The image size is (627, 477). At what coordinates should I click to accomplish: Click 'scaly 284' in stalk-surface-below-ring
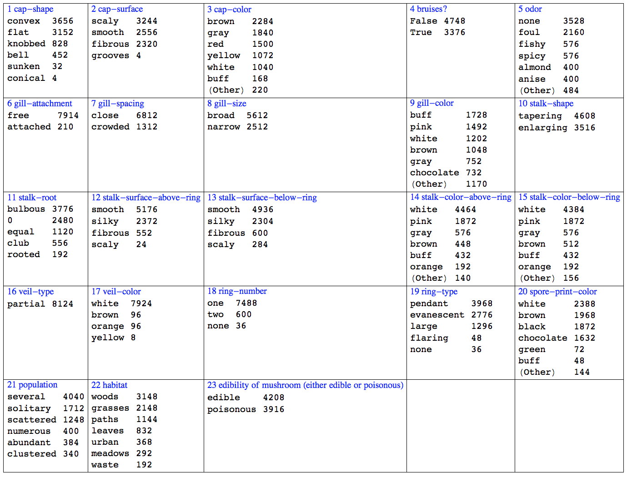click(x=237, y=244)
